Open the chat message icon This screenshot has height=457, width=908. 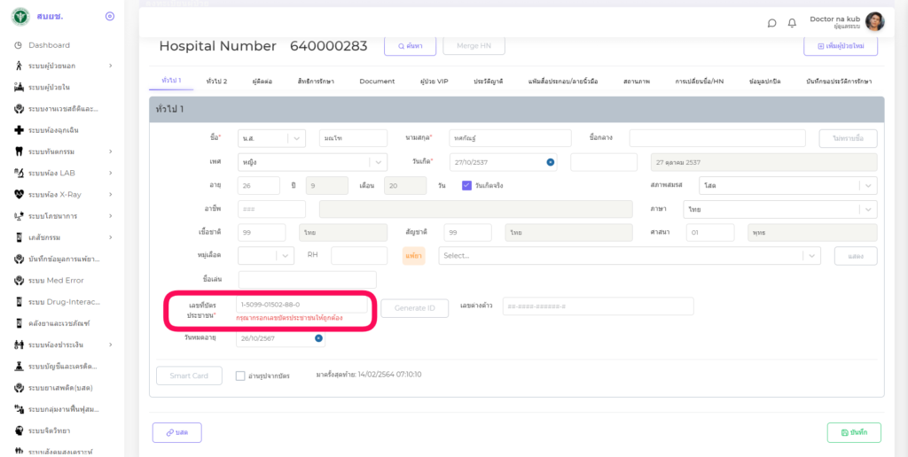coord(771,23)
